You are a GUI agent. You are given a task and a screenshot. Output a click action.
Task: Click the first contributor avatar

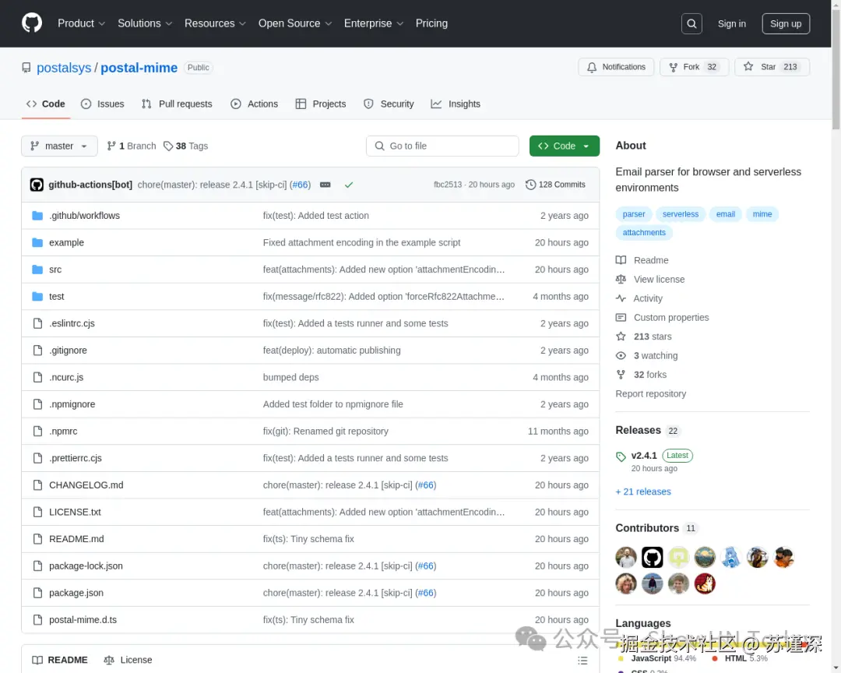626,557
